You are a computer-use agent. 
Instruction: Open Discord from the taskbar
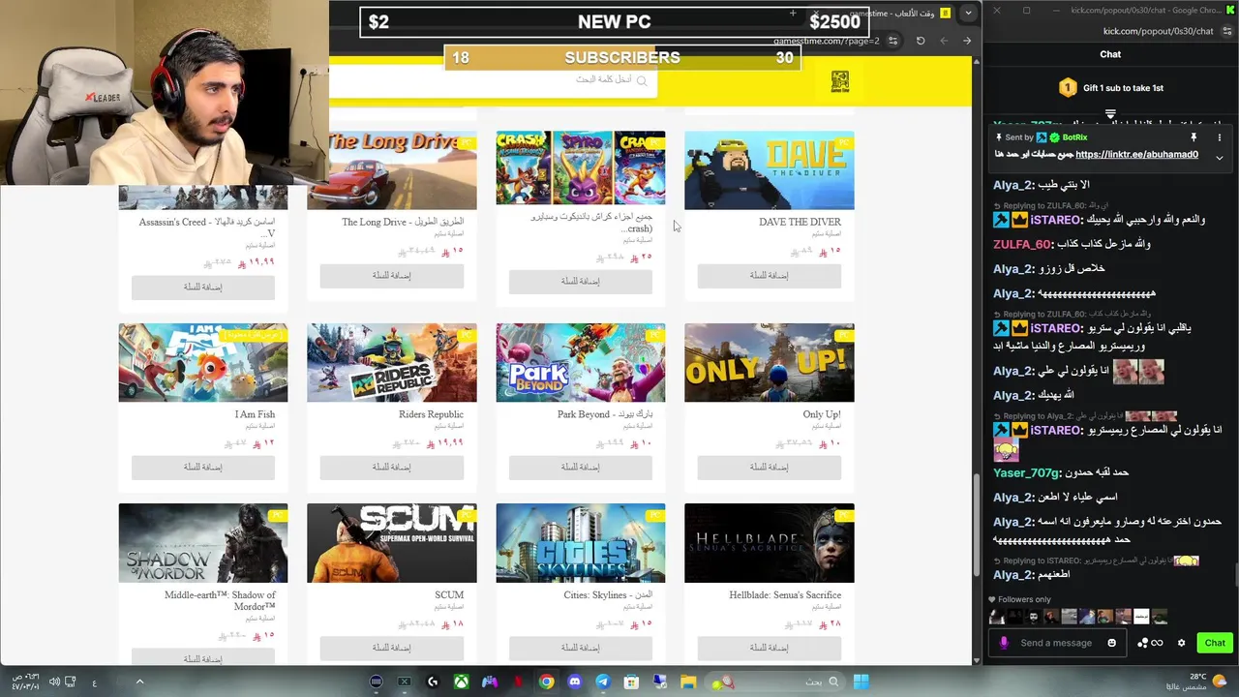(x=575, y=682)
